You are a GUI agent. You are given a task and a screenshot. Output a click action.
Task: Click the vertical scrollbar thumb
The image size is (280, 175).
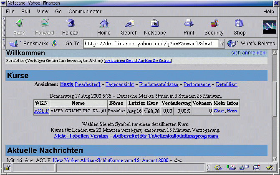click(x=275, y=99)
